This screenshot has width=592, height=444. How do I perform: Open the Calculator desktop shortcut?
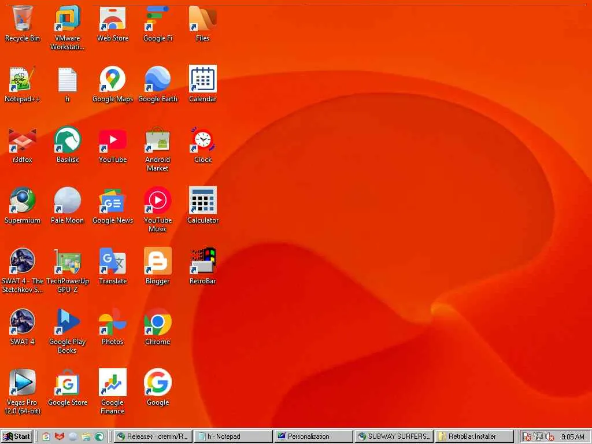(203, 206)
